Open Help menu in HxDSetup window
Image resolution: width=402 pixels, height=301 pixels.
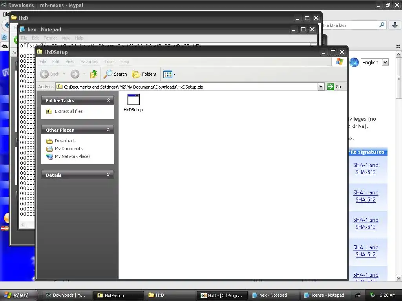[124, 62]
